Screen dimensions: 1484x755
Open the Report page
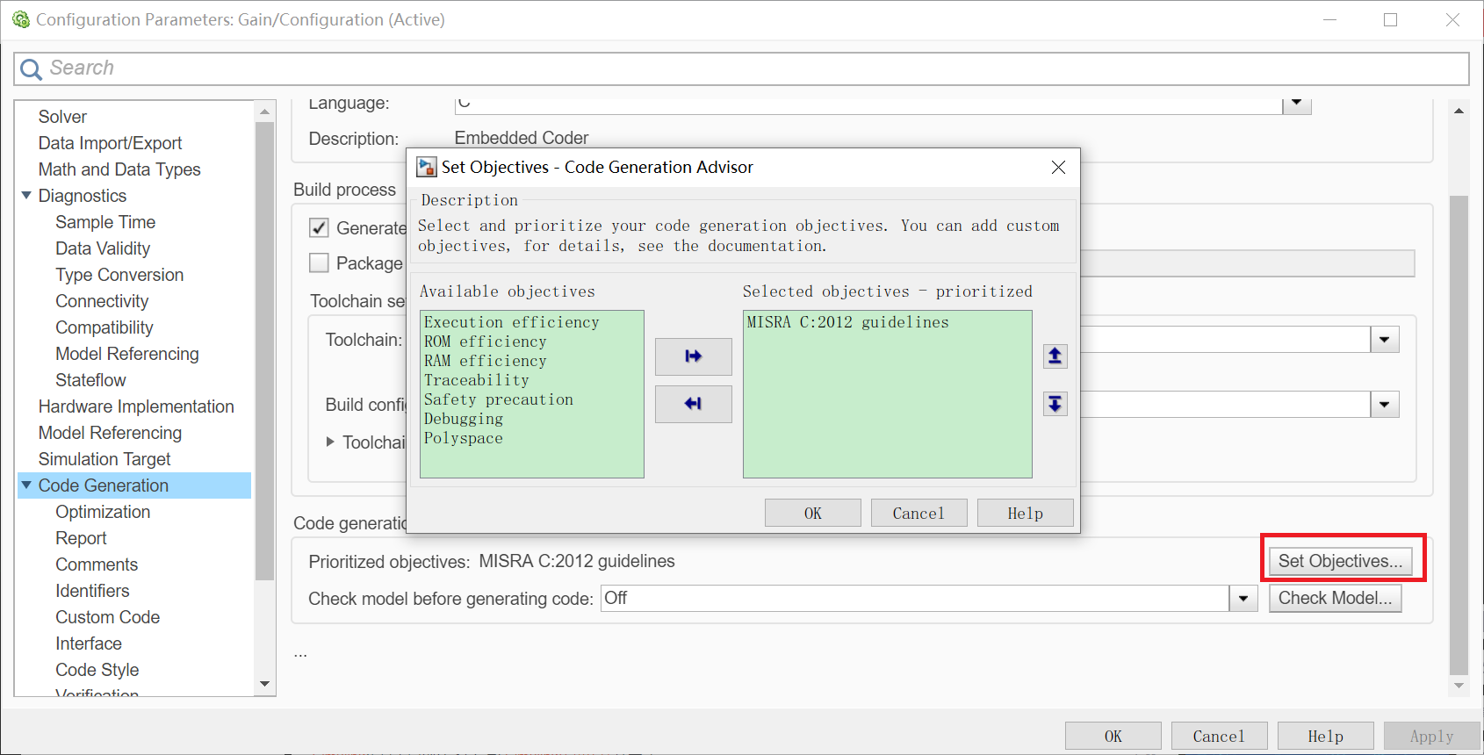(81, 538)
